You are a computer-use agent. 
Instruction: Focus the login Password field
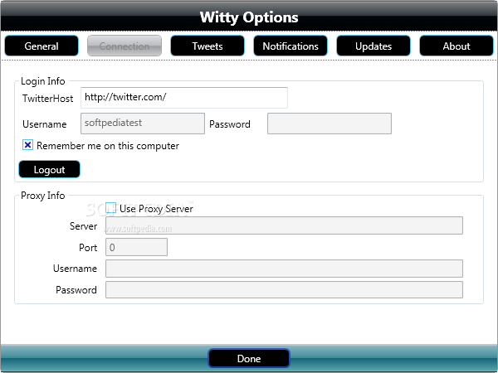[330, 124]
